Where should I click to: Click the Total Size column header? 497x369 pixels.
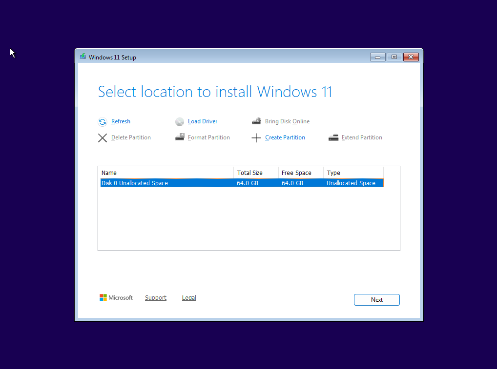(256, 173)
